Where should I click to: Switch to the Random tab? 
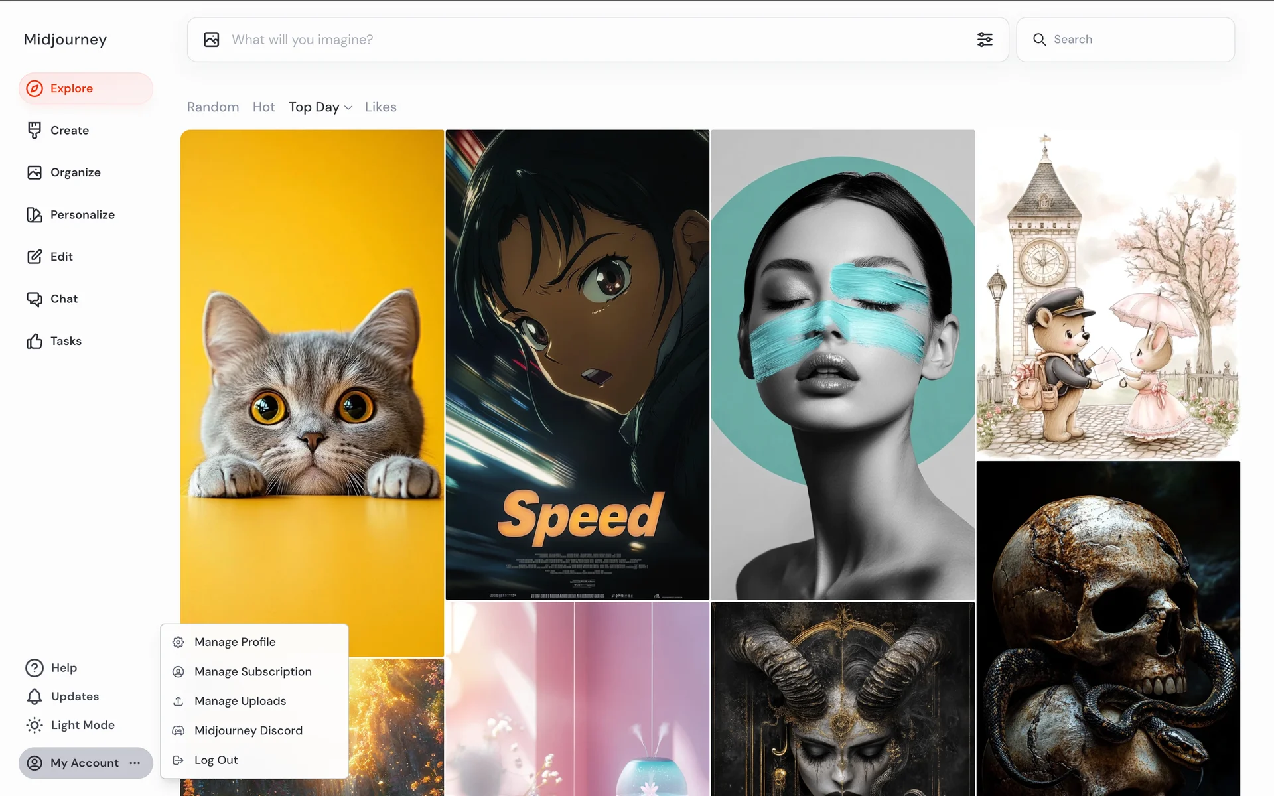(213, 107)
